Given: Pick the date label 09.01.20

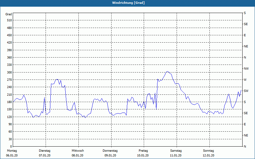Looking at the screenshot, I should click(110, 156).
